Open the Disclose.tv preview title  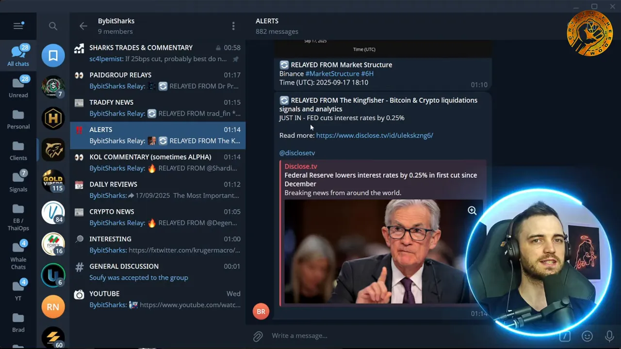[x=380, y=179]
